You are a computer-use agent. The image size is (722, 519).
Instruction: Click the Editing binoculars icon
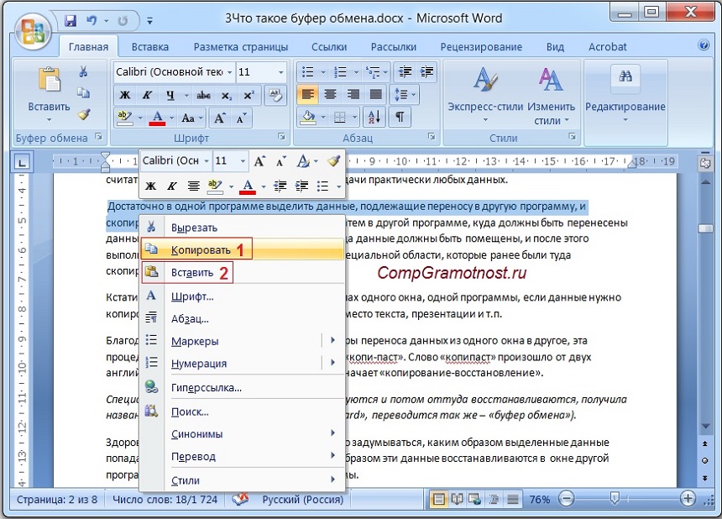625,76
